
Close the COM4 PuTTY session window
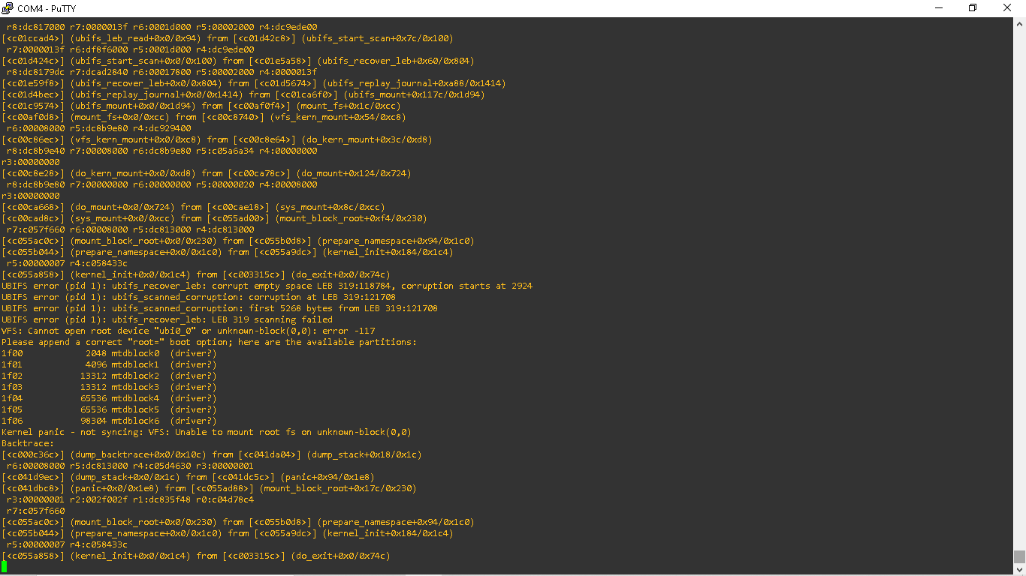pyautogui.click(x=1007, y=7)
